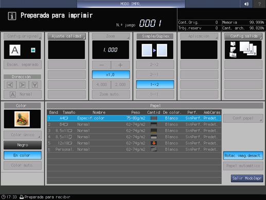The width and height of the screenshot is (266, 200).
Task: Click the Memoria 99.999% indicator
Action: 243,22
